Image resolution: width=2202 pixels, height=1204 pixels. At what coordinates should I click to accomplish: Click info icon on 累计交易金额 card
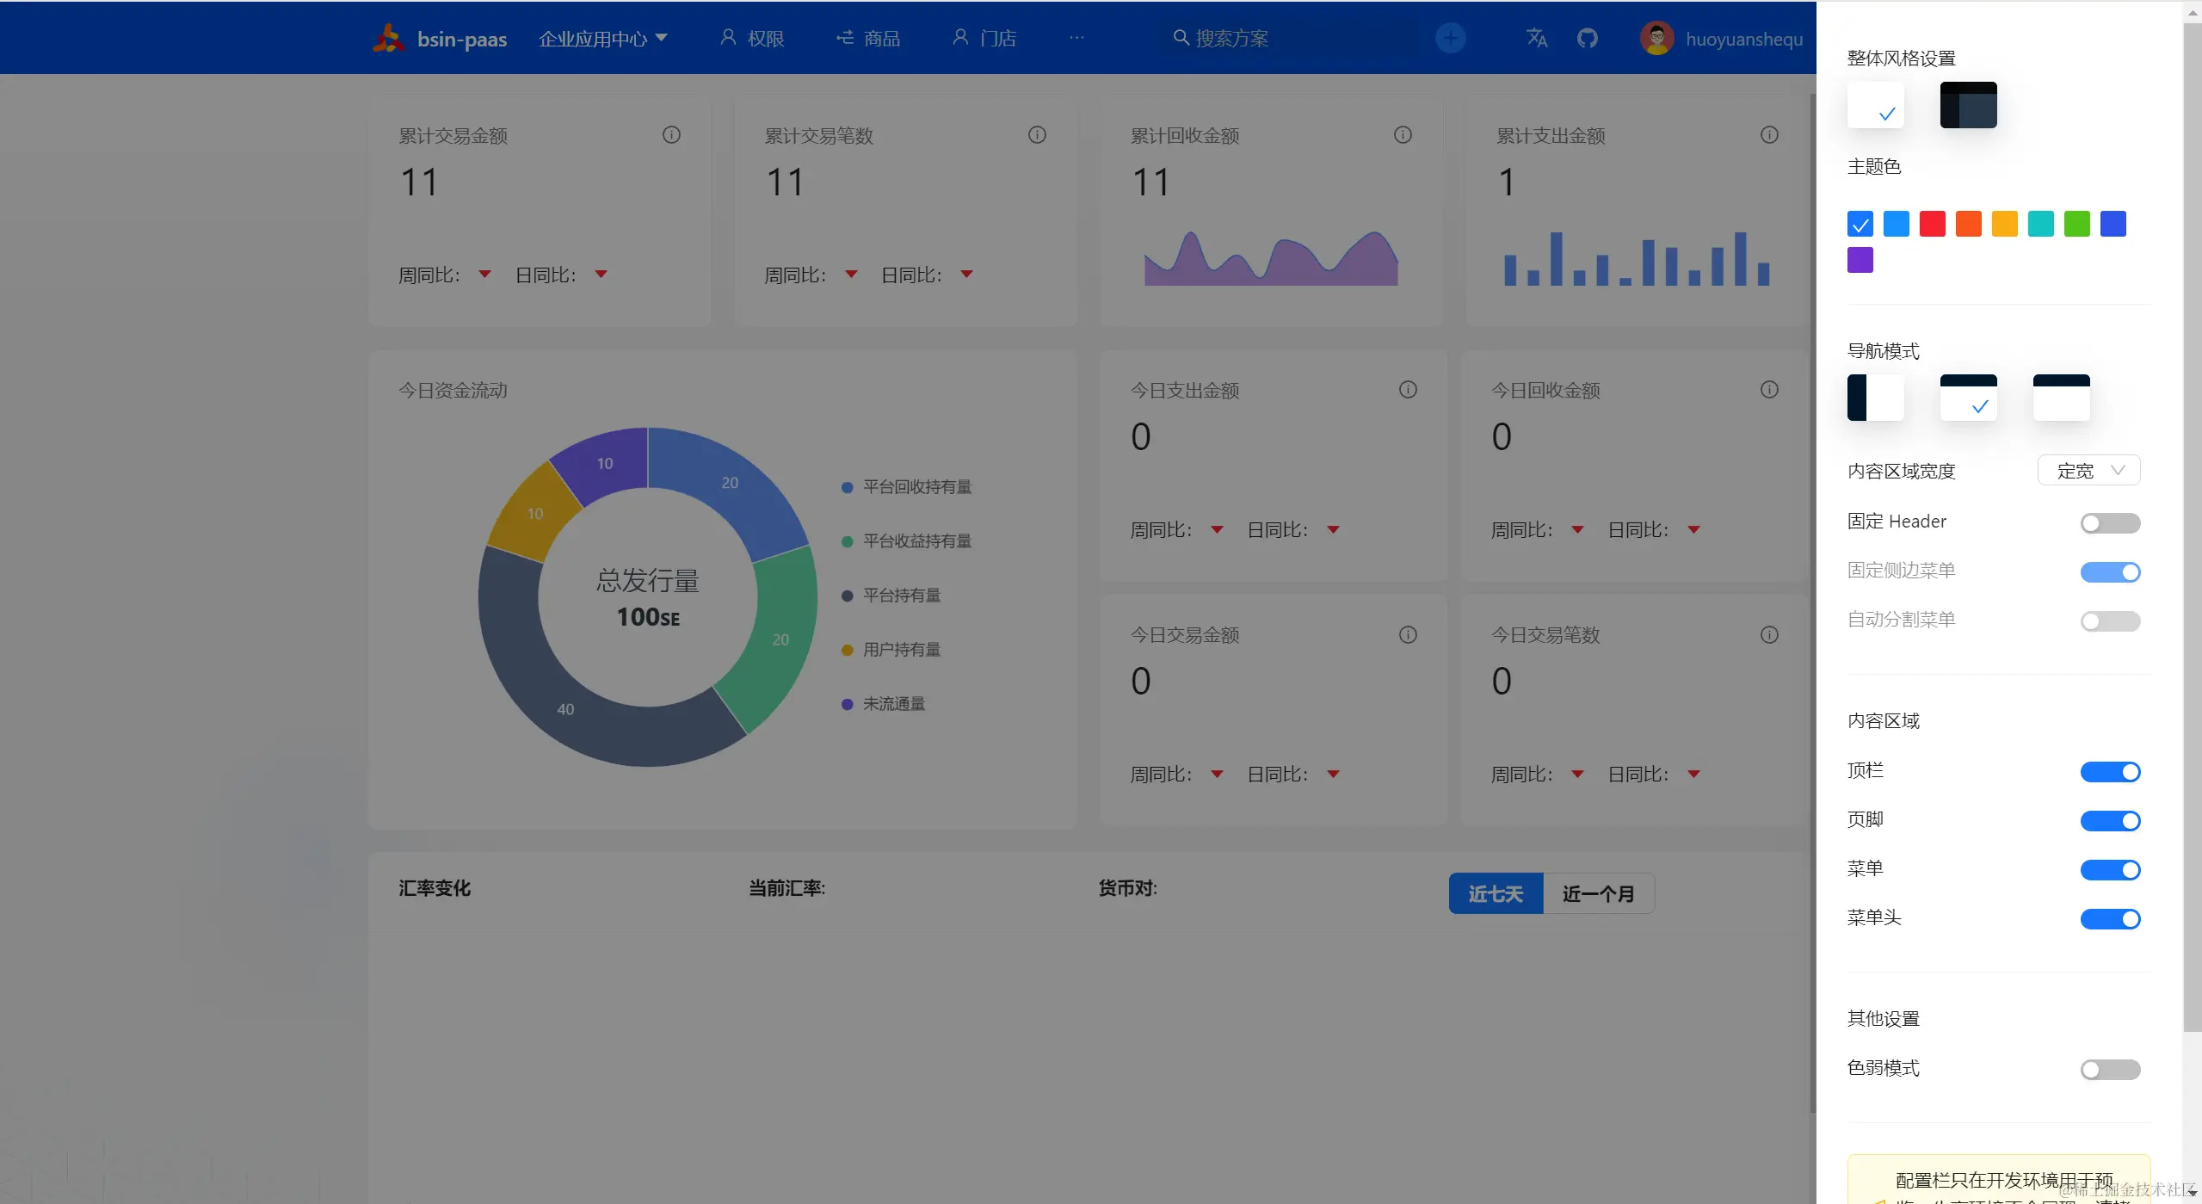point(671,135)
